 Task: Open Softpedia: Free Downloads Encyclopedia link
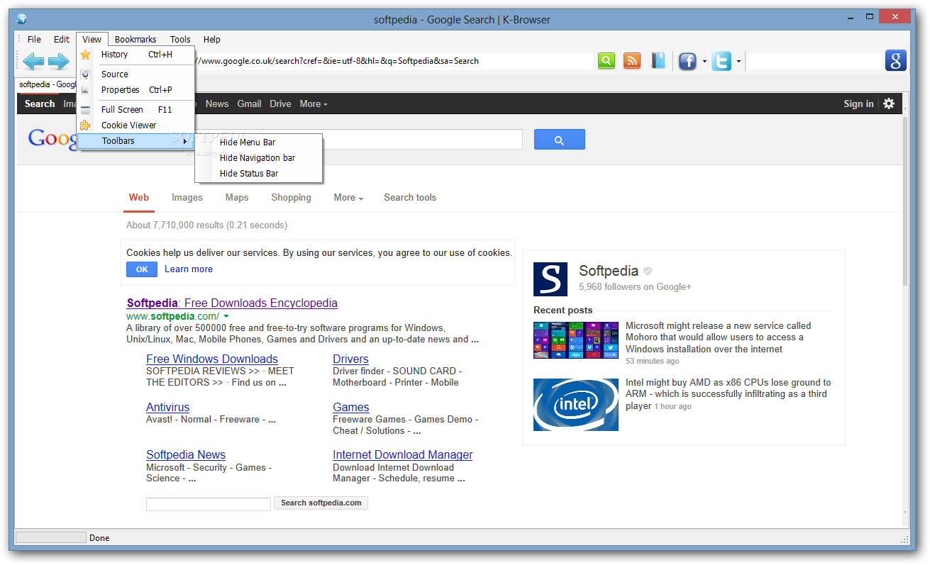click(x=232, y=303)
